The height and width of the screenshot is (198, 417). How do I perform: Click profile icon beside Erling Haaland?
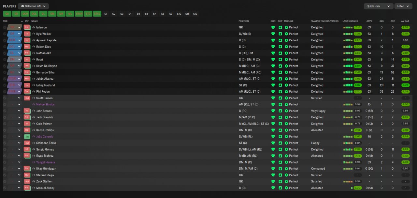point(34,85)
